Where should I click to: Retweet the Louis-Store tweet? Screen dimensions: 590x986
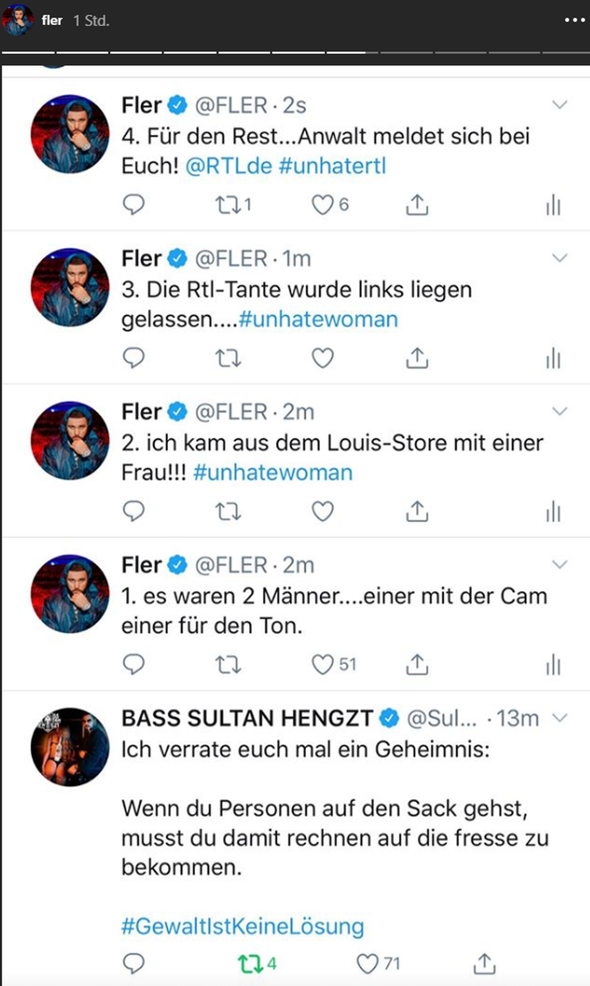(228, 512)
